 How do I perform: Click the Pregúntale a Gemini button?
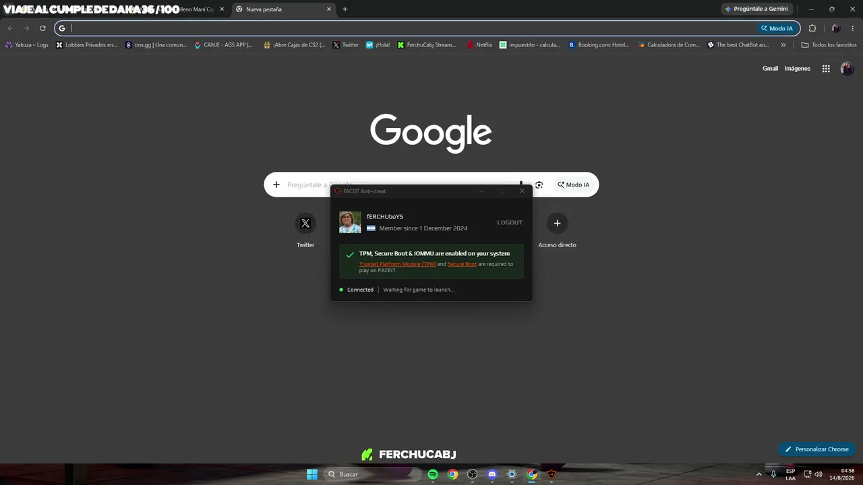pos(756,9)
